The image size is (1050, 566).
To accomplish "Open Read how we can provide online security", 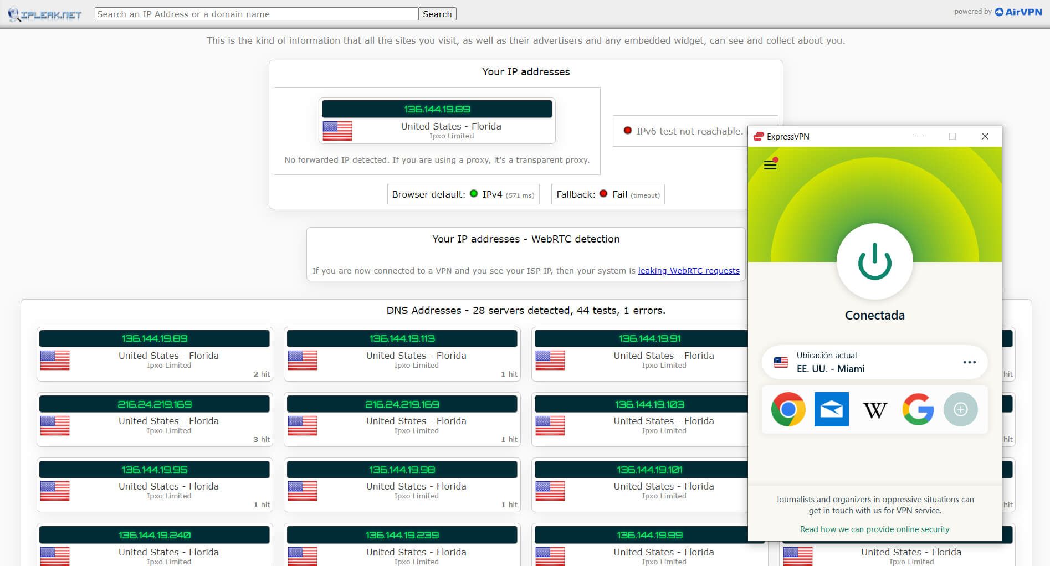I will (874, 529).
